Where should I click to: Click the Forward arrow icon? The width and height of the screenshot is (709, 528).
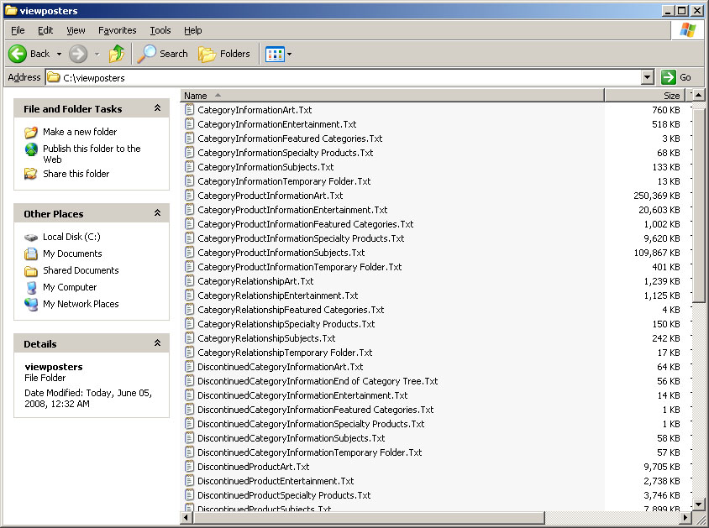(78, 54)
